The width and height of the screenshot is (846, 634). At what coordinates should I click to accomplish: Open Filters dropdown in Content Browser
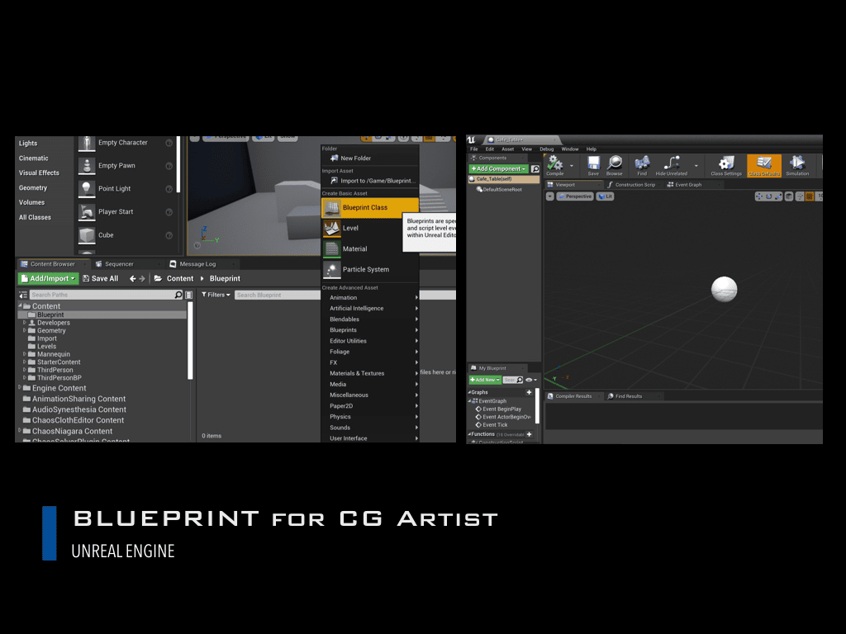pos(216,295)
